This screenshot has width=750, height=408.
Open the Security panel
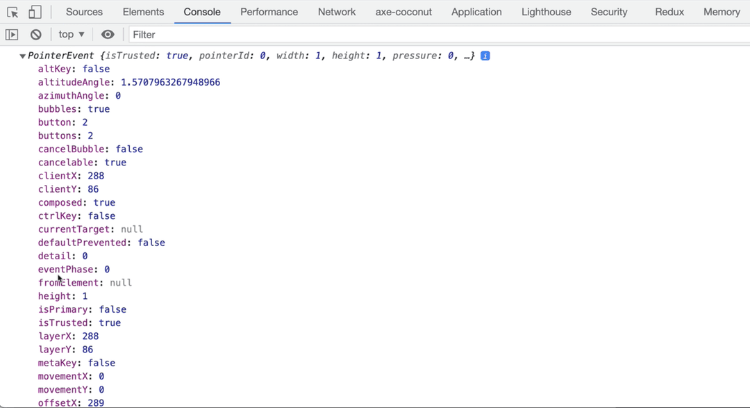point(609,12)
